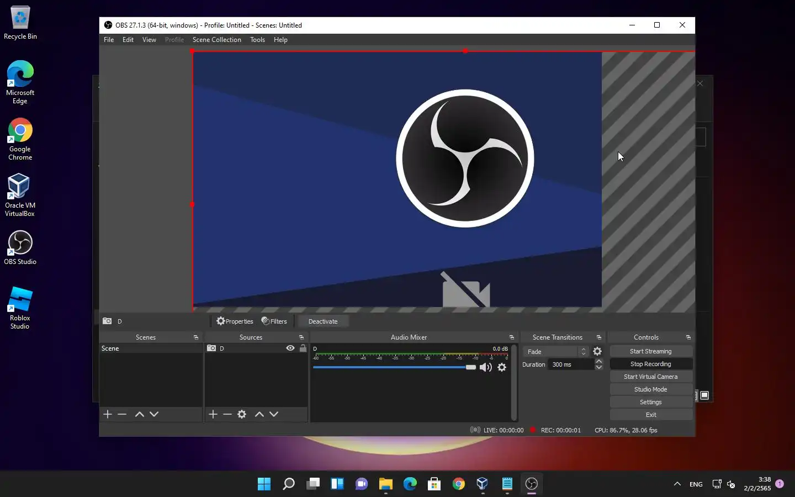Click the OBS logo preview canvas
Screen dimensions: 795x497
[397, 179]
